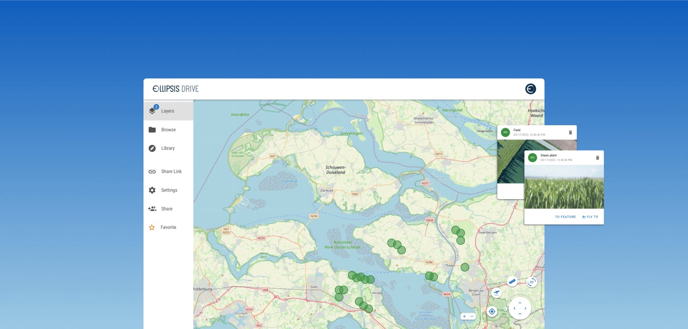Image resolution: width=688 pixels, height=329 pixels.
Task: Toggle the 3D map view
Action: (531, 282)
